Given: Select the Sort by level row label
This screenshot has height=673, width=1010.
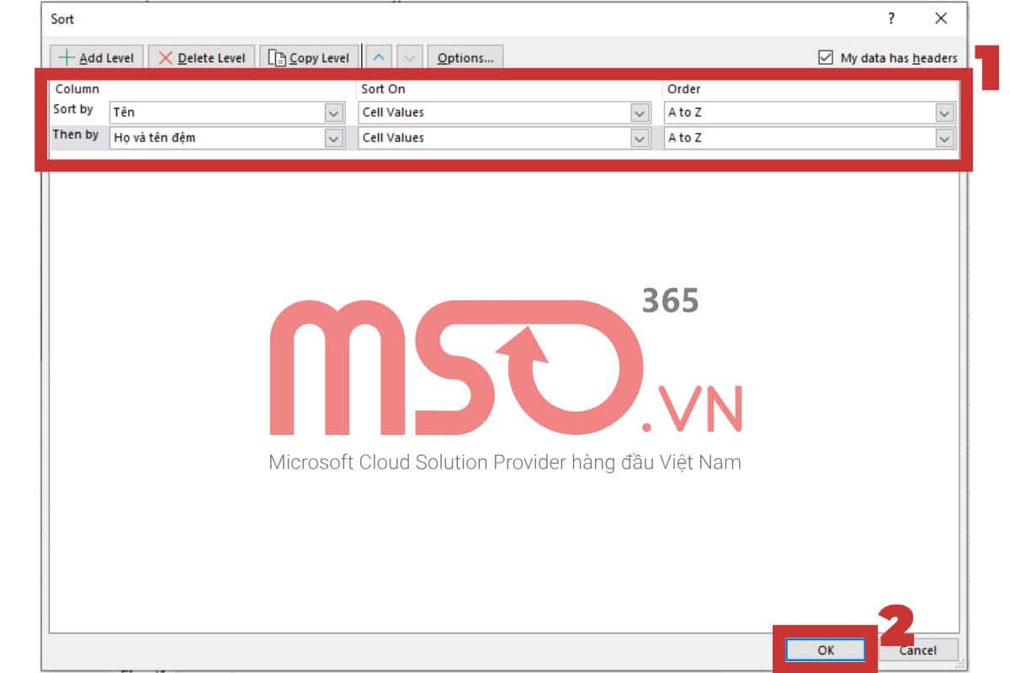Looking at the screenshot, I should [x=73, y=109].
